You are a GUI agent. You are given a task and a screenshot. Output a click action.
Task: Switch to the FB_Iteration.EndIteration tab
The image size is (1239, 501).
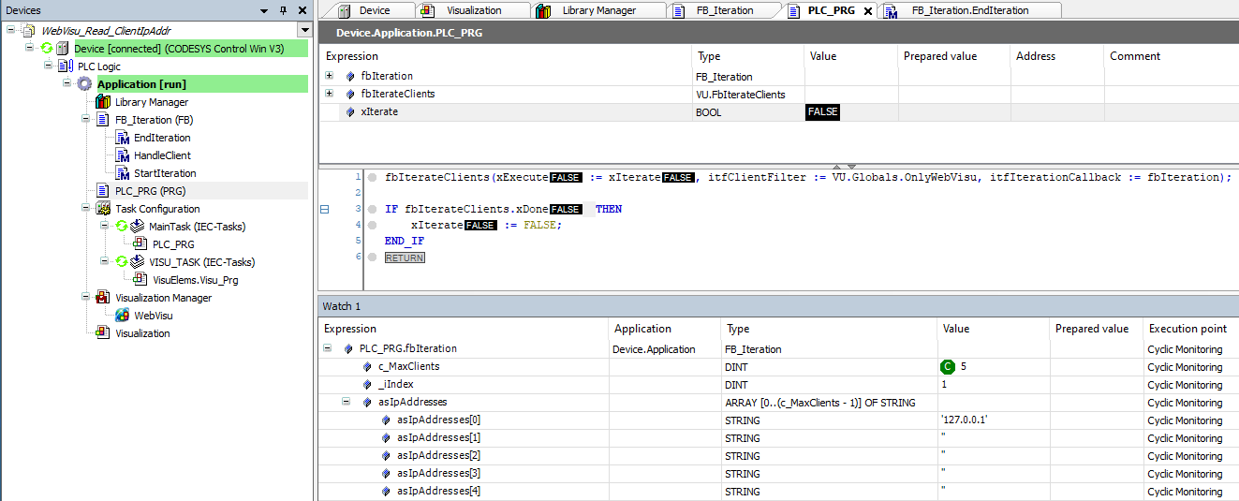coord(969,10)
